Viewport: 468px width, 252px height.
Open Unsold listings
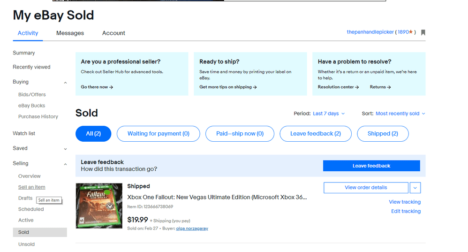pos(27,244)
